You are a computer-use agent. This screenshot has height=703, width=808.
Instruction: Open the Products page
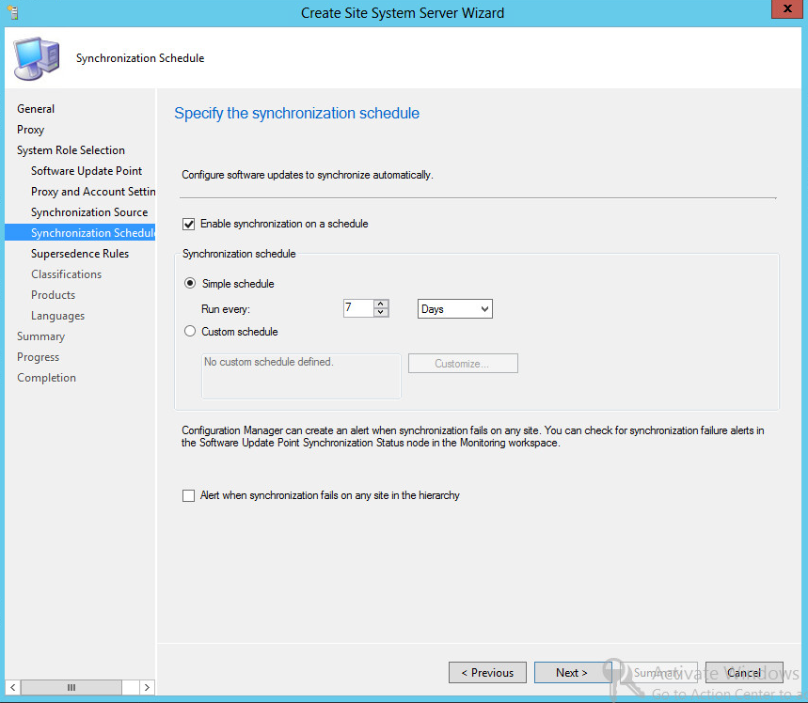coord(53,294)
